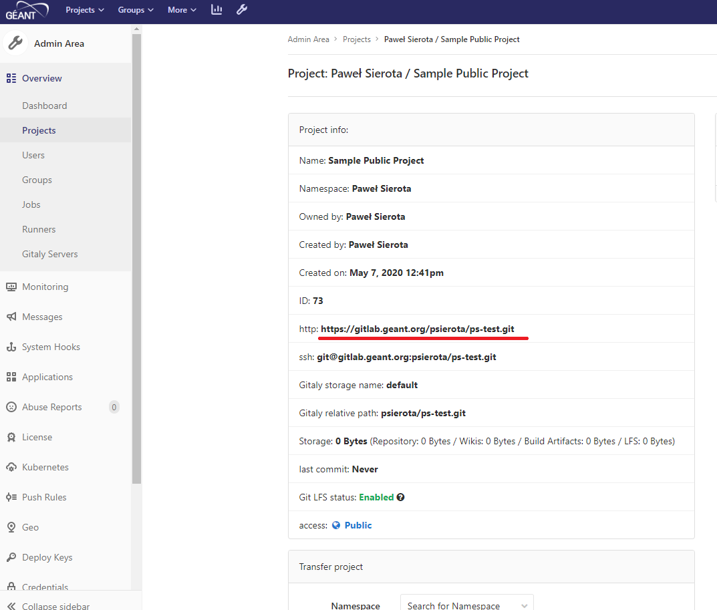Click the System Hooks anchor icon
The width and height of the screenshot is (717, 610).
[11, 347]
